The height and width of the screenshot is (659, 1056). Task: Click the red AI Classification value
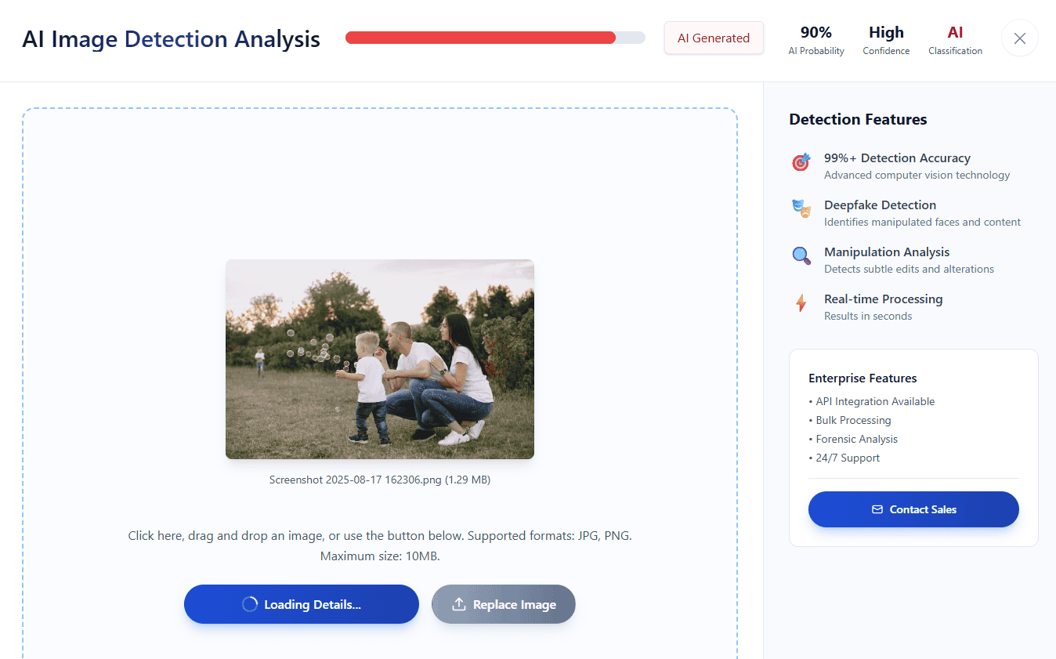[x=955, y=32]
